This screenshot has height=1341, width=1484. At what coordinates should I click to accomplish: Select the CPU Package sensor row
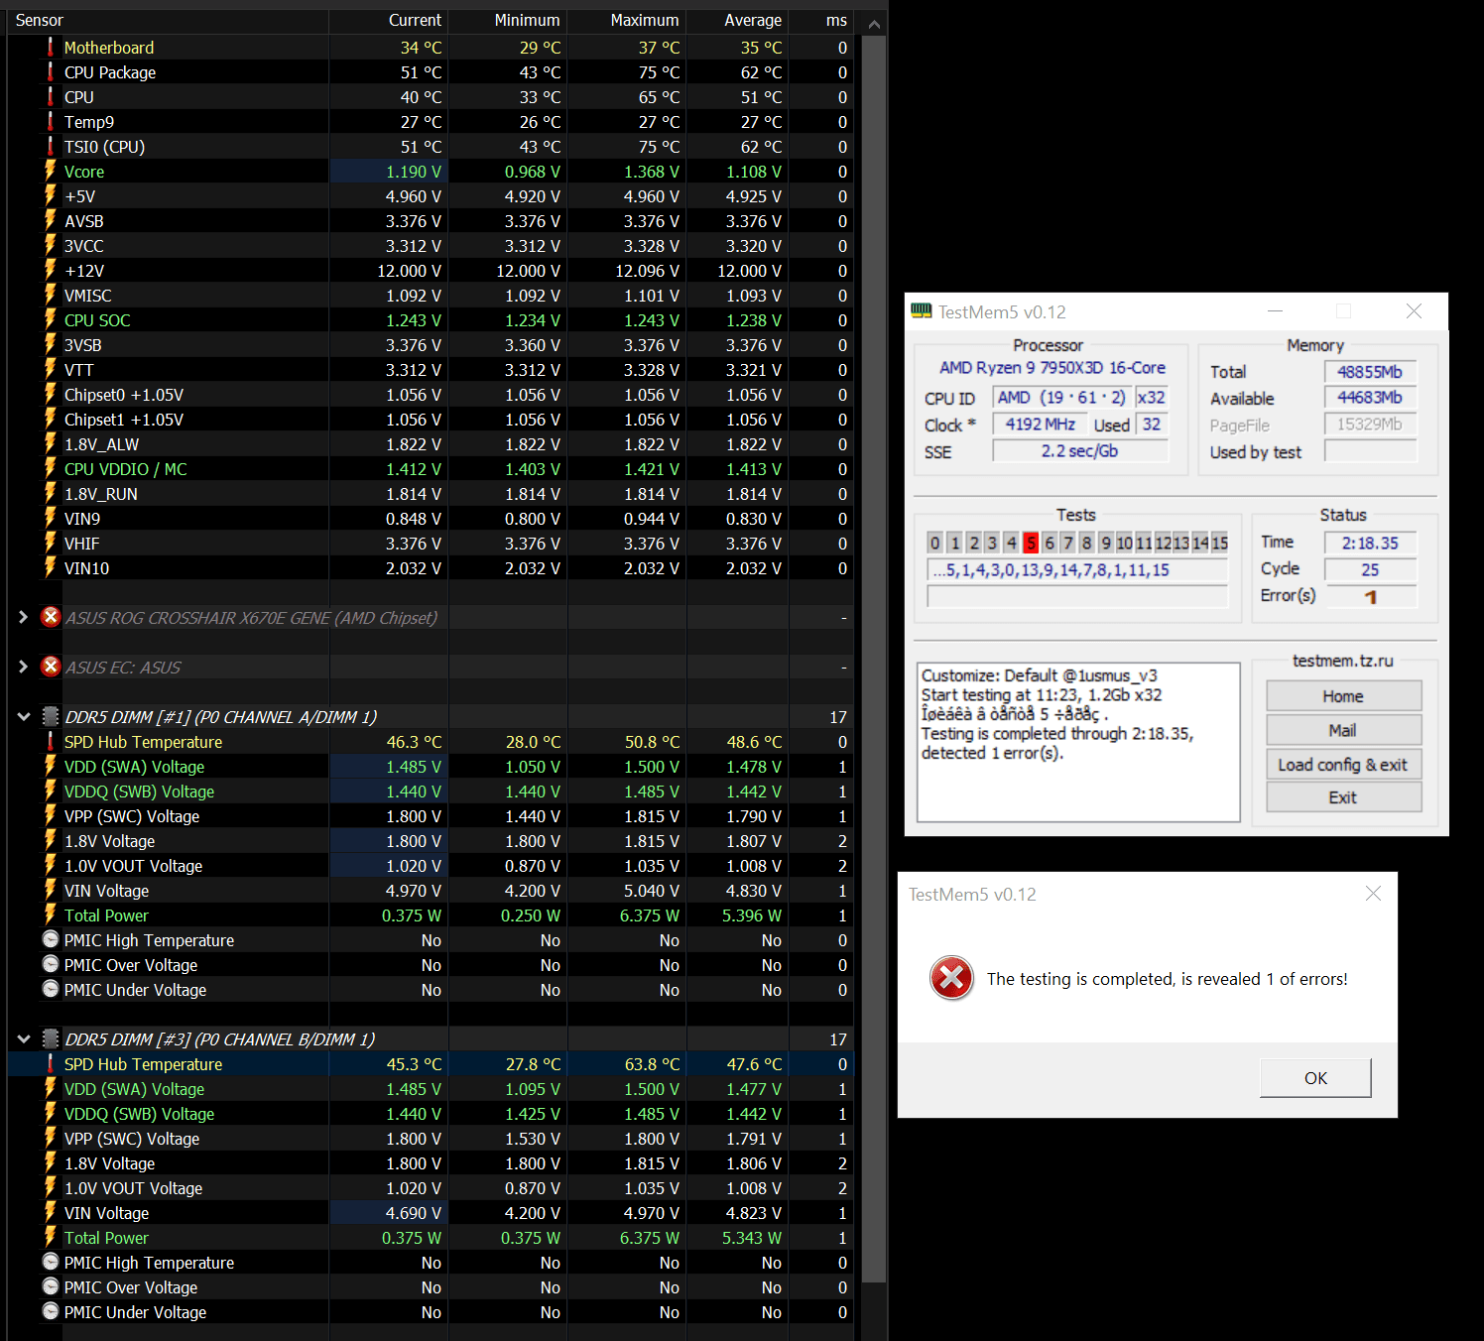[x=431, y=71]
